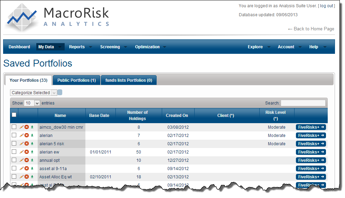Check the box for Asset Alloc Eq wt
345x198 pixels.
14,176
